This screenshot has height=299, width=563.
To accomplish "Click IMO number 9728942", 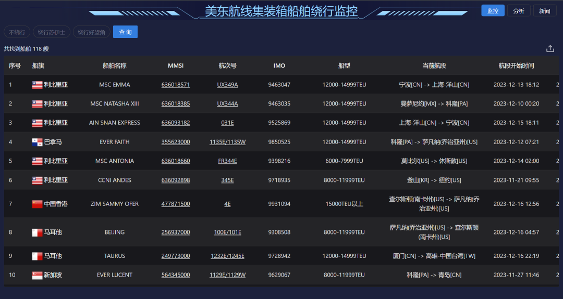I will coord(279,256).
